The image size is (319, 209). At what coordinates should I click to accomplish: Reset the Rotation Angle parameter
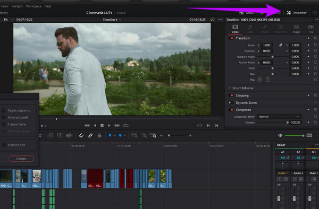pos(315,57)
